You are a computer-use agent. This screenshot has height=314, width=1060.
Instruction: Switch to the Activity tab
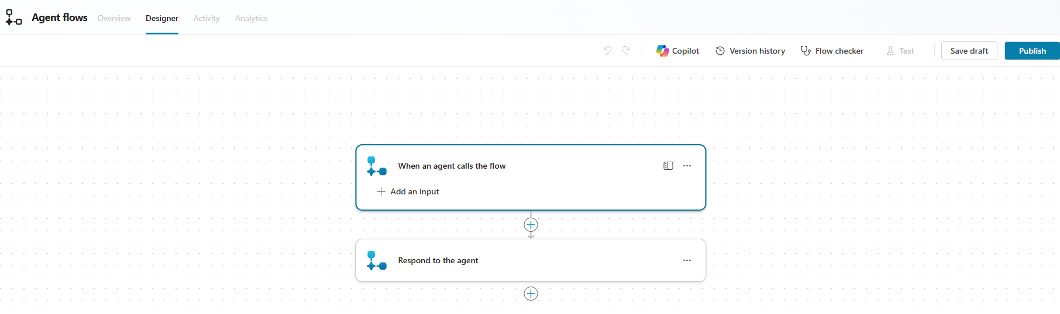coord(207,18)
